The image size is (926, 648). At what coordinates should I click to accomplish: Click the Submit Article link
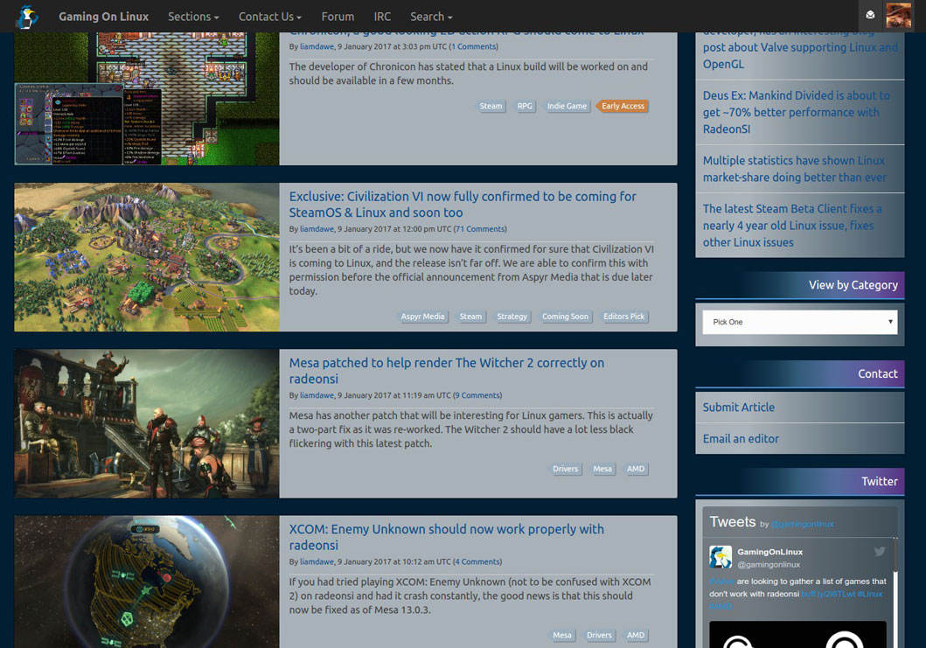740,407
